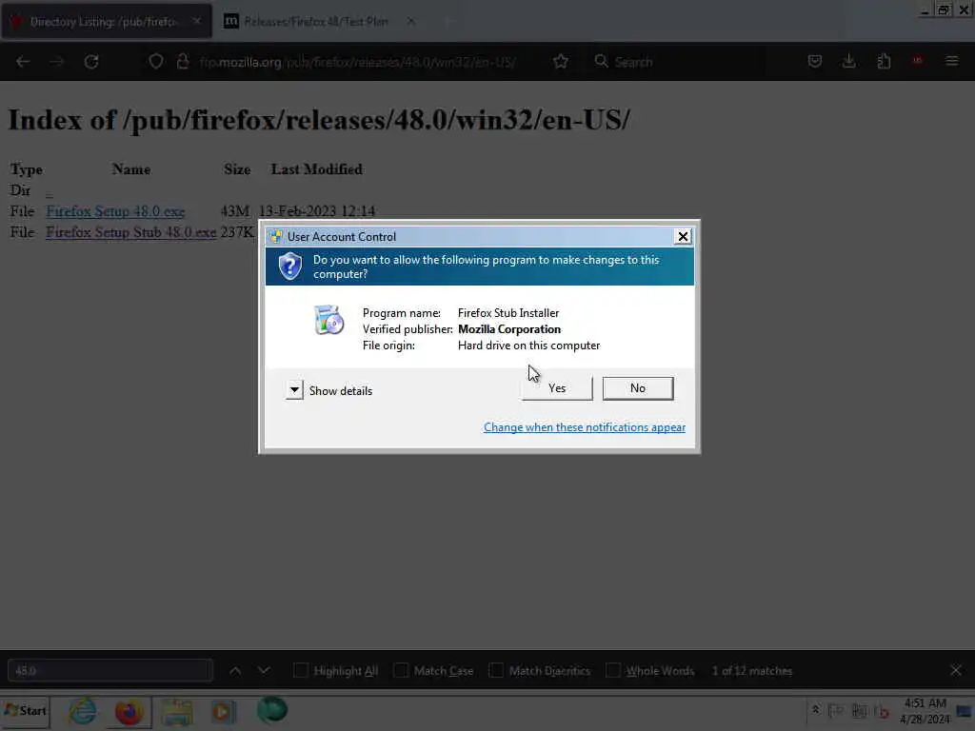Open the Downloads arrow icon
The image size is (975, 731).
(848, 61)
